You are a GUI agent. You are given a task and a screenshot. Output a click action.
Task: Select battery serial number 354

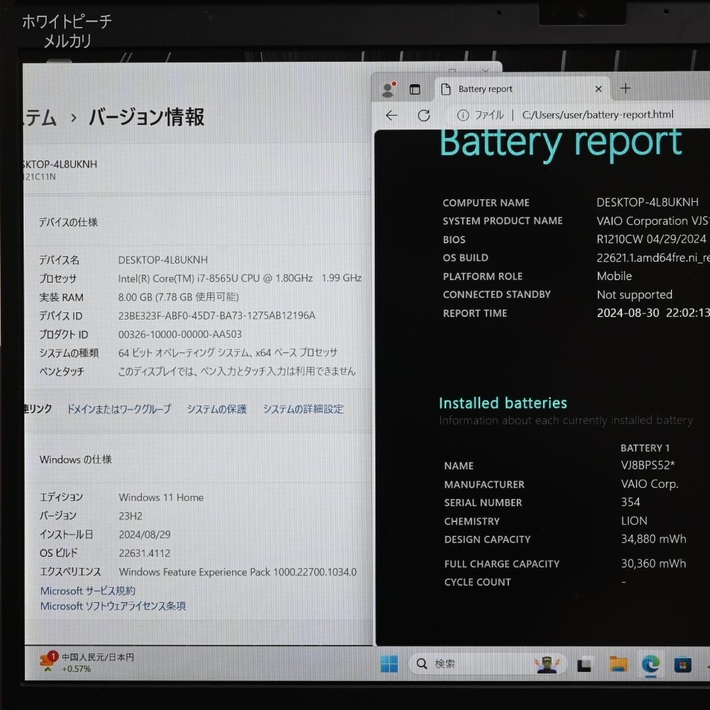coord(630,502)
